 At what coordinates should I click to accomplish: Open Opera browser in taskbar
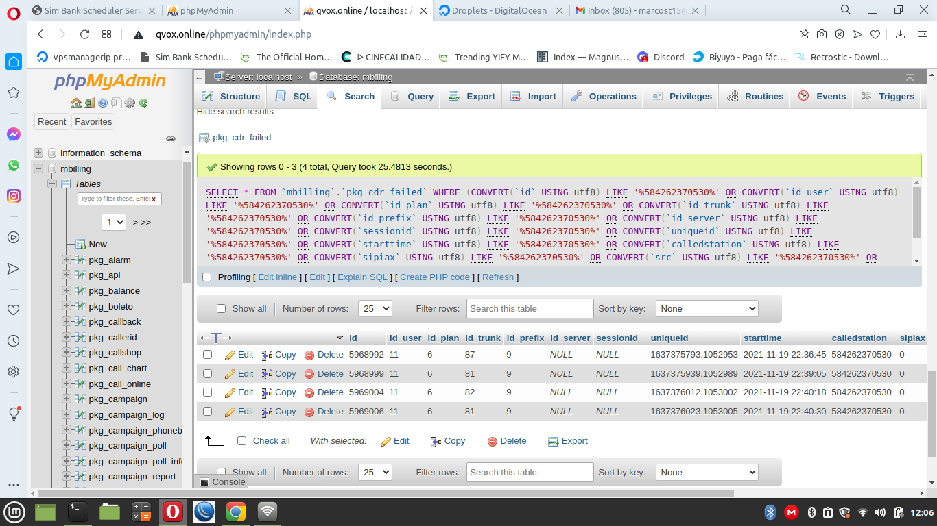(x=172, y=512)
